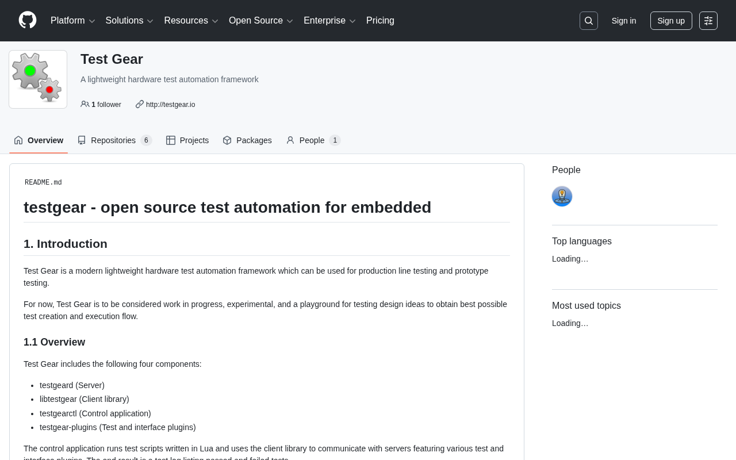Image resolution: width=736 pixels, height=460 pixels.
Task: Click the 'testgearctl (Control application)' list item
Action: tap(95, 413)
